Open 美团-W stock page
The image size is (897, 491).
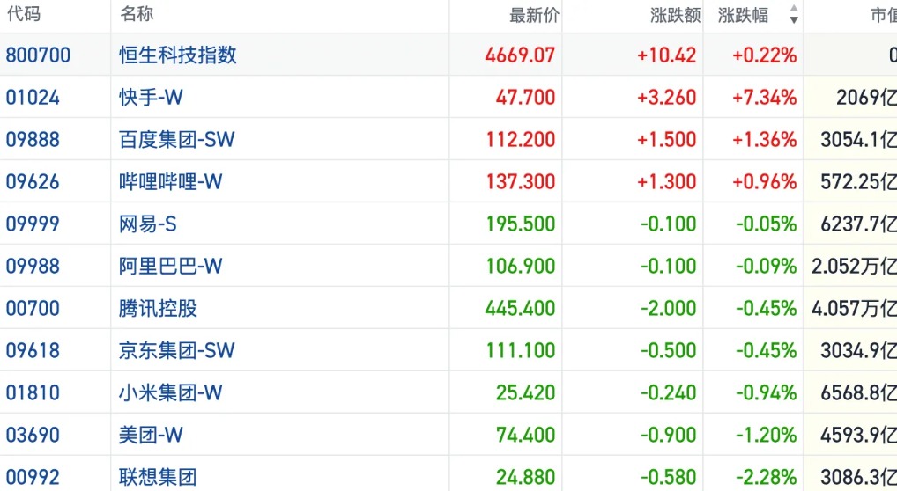pos(151,435)
